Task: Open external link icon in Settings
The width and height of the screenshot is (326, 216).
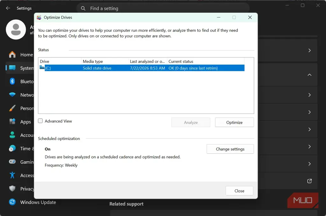Action: coord(309,181)
